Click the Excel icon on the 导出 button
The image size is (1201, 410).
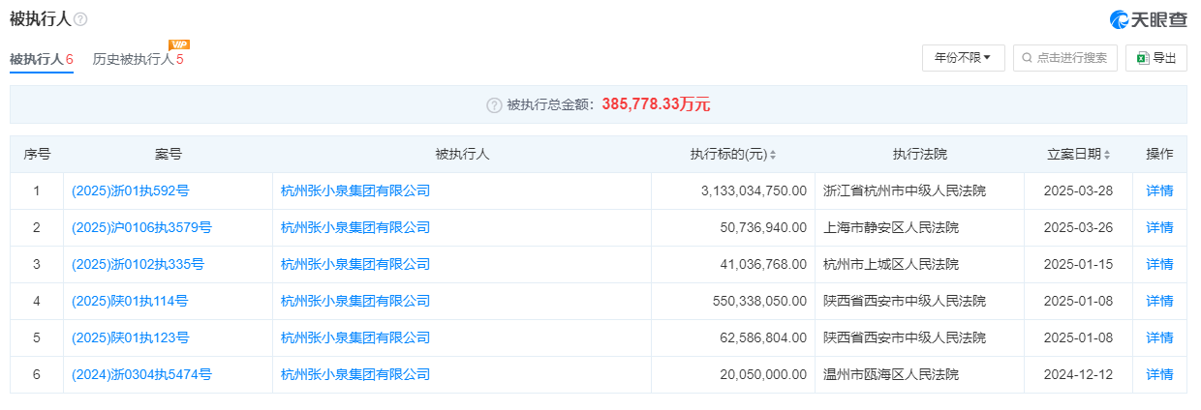coord(1143,58)
